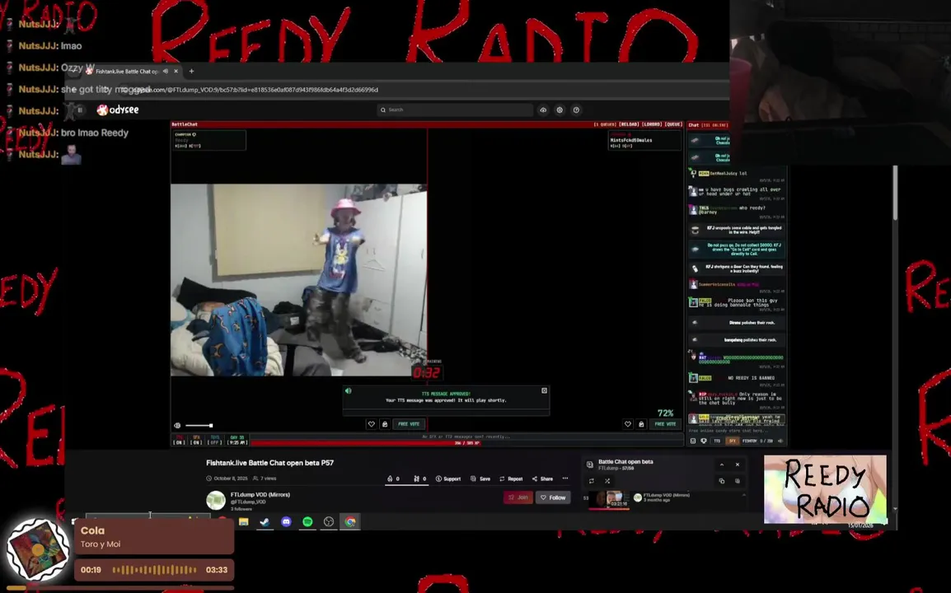Toggle the TOYS OFF switch in status bar
The width and height of the screenshot is (951, 593).
coord(215,440)
